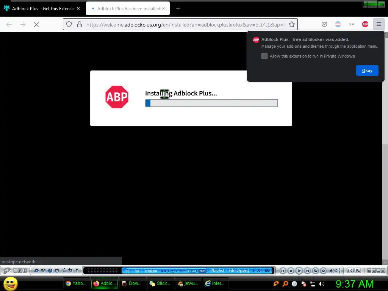Skip to previous track in jetAudio
Screen dimensions: 388x291
coord(283,271)
